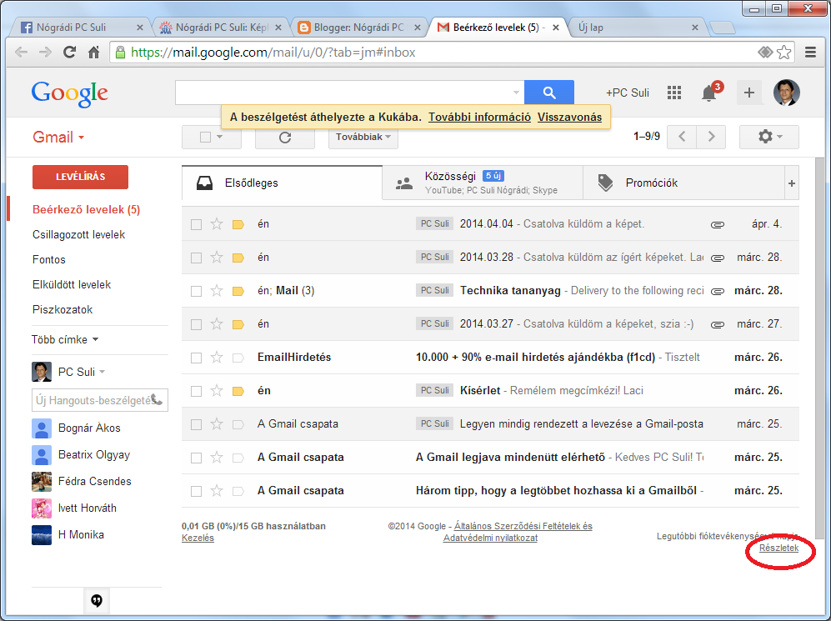Open the Csillagozott levelek folder
The height and width of the screenshot is (621, 831).
point(78,235)
